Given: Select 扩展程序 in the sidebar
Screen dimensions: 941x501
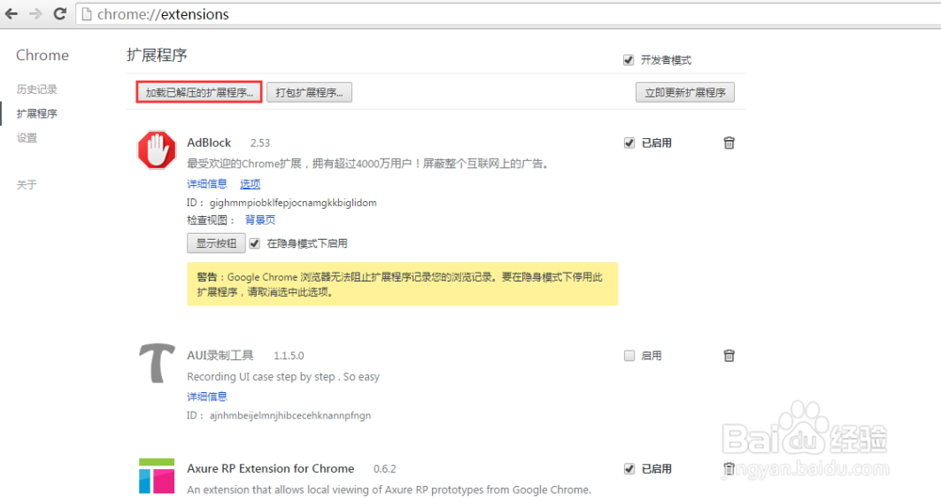Looking at the screenshot, I should pyautogui.click(x=37, y=114).
